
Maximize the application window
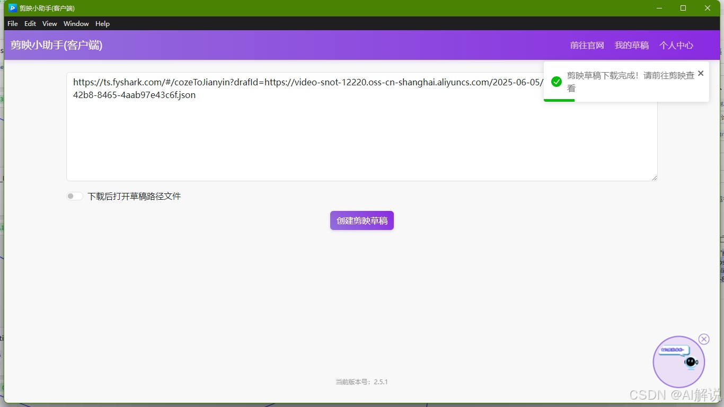(x=683, y=8)
